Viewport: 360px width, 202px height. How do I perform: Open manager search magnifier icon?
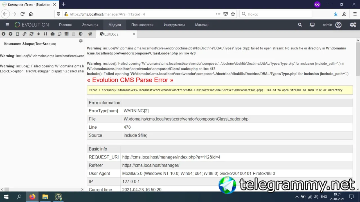tap(300, 25)
